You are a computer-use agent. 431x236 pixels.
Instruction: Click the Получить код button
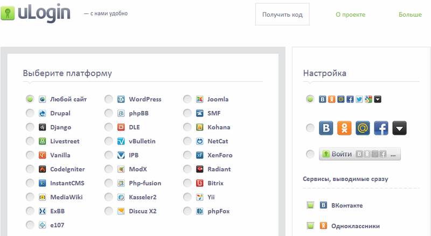pos(282,15)
